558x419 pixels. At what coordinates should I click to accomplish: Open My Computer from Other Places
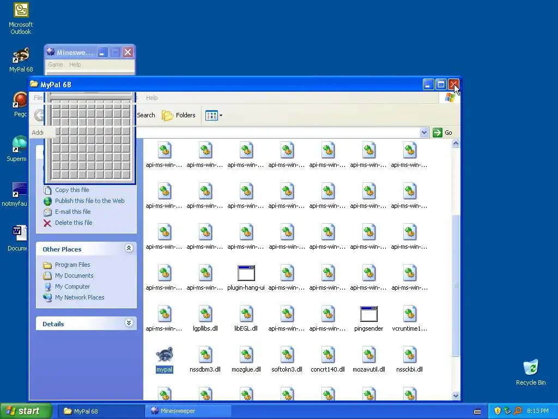pyautogui.click(x=72, y=286)
